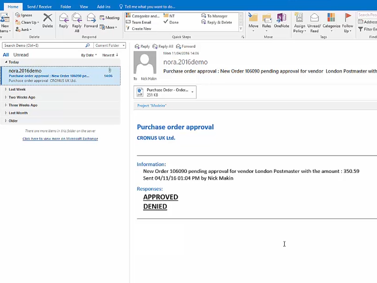
Task: Click to view more on Microsoft Exchange
Action: point(60,139)
